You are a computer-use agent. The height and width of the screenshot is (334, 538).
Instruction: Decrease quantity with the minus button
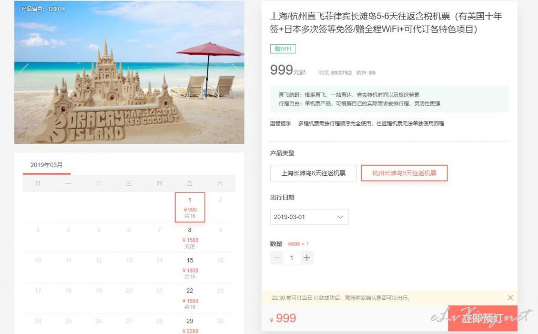pos(277,257)
